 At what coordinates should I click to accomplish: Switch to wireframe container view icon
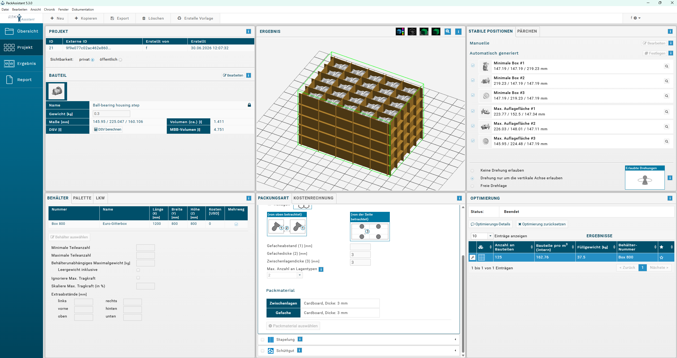pyautogui.click(x=412, y=32)
